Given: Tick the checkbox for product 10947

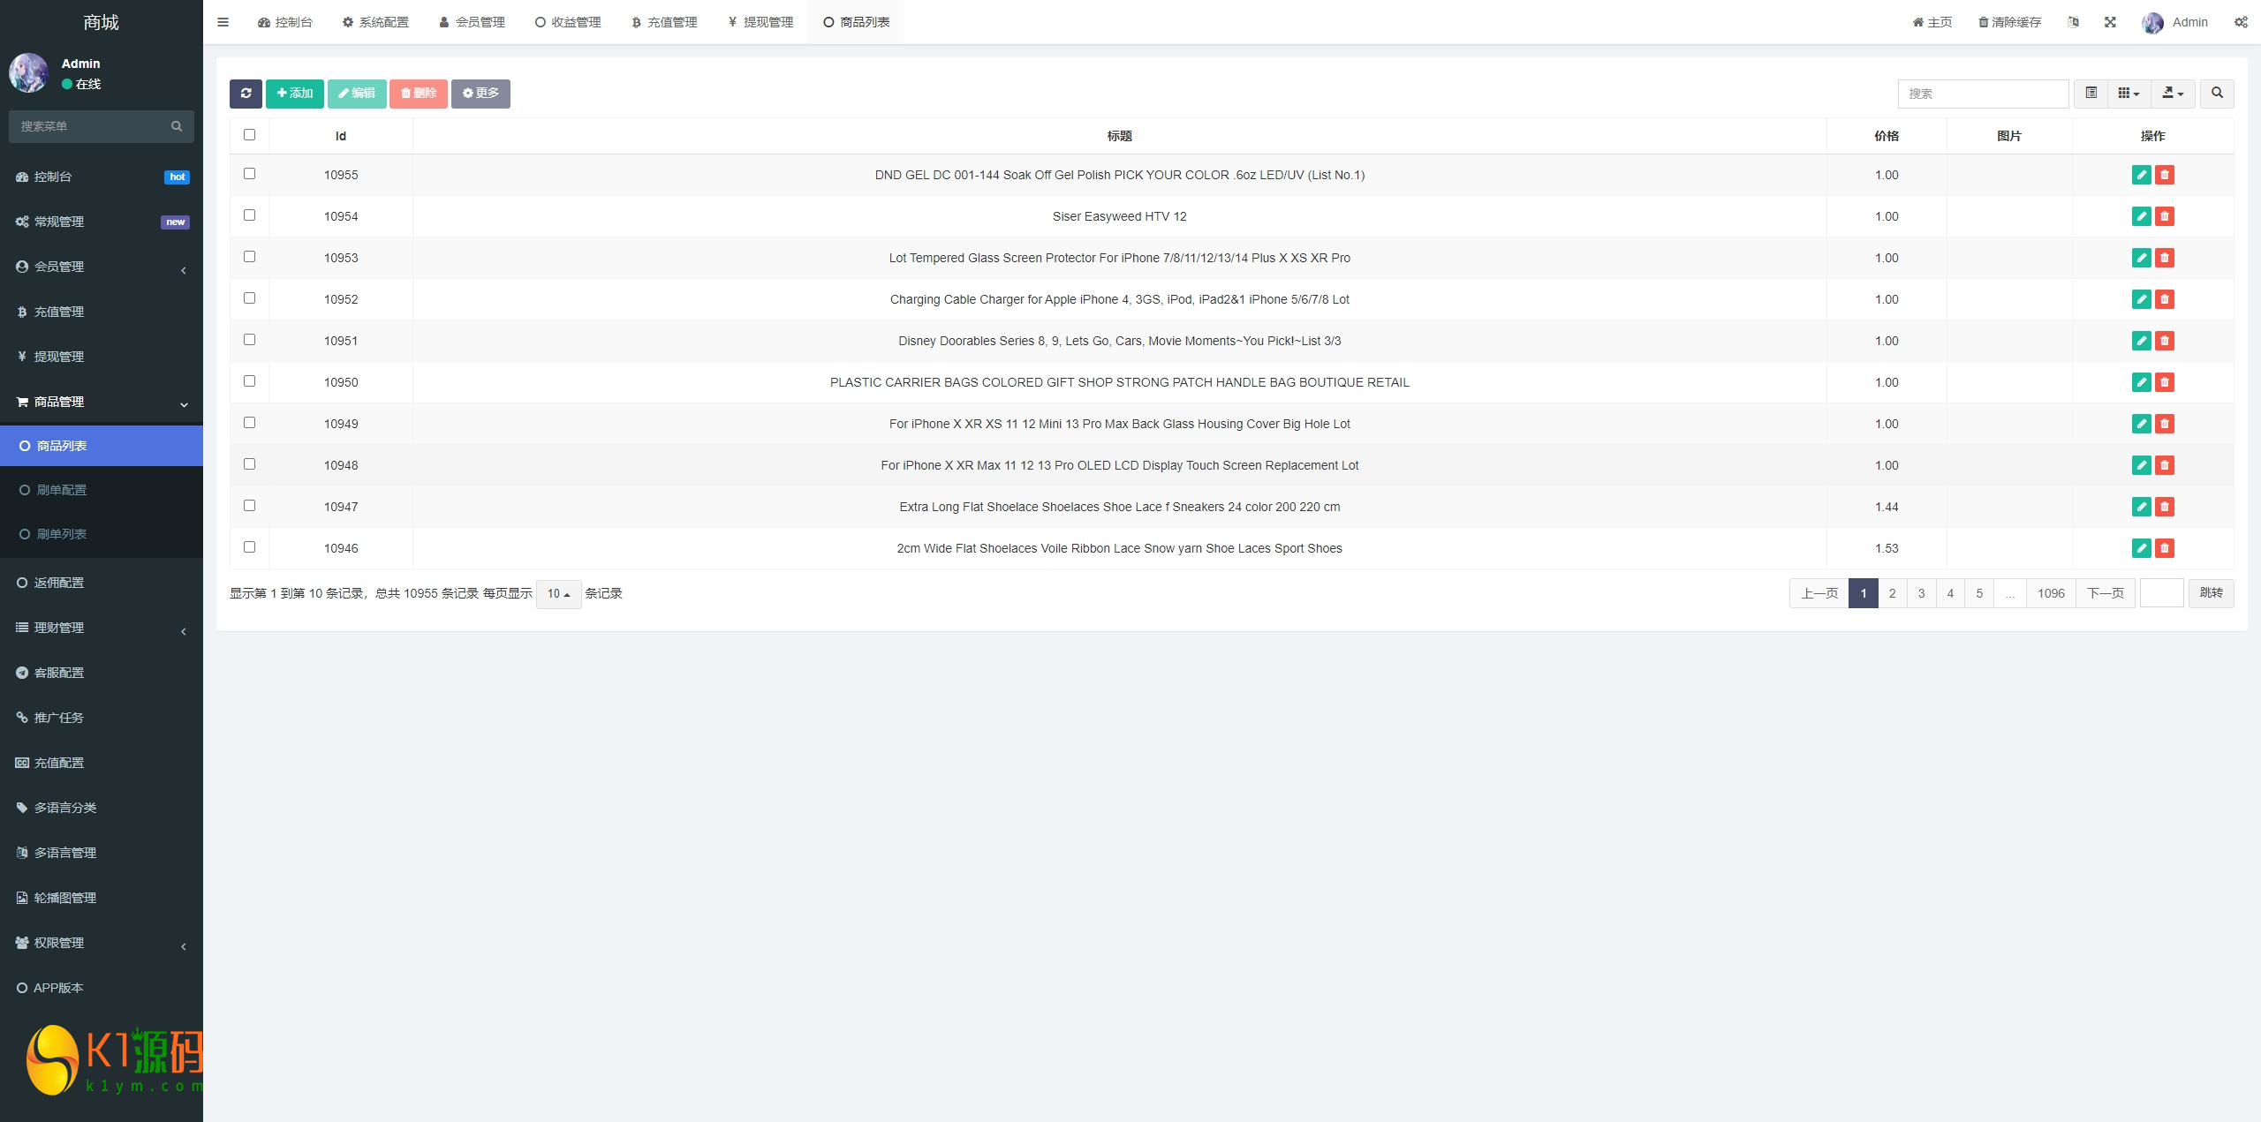Looking at the screenshot, I should 249,506.
